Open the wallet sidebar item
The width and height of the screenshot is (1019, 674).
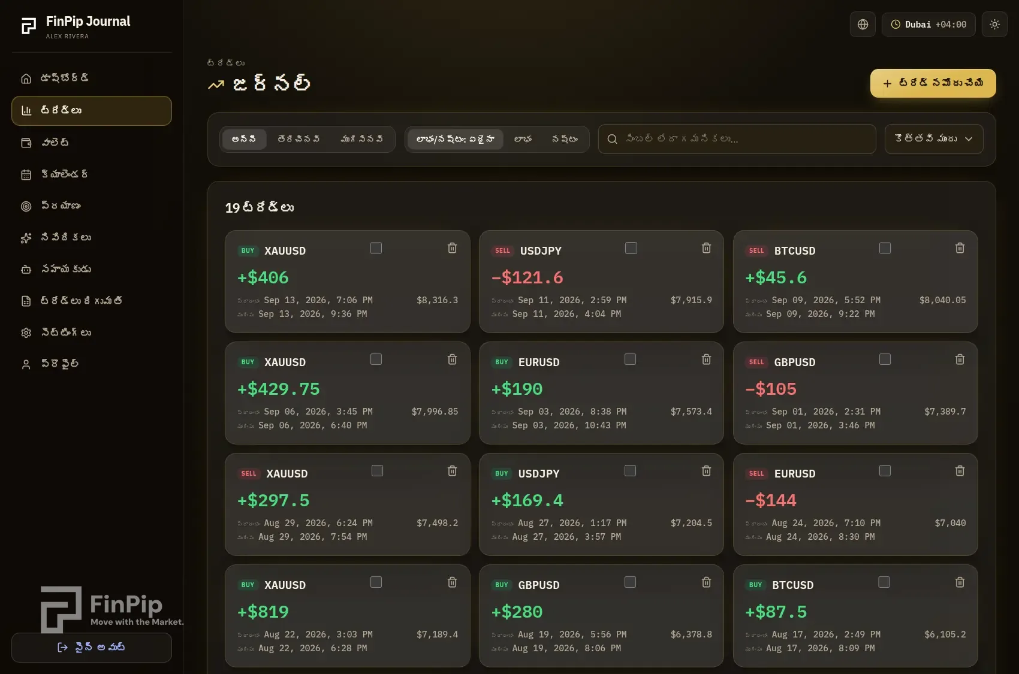click(92, 143)
